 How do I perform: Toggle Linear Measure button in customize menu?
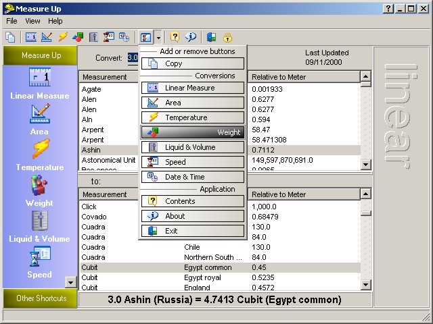[193, 88]
